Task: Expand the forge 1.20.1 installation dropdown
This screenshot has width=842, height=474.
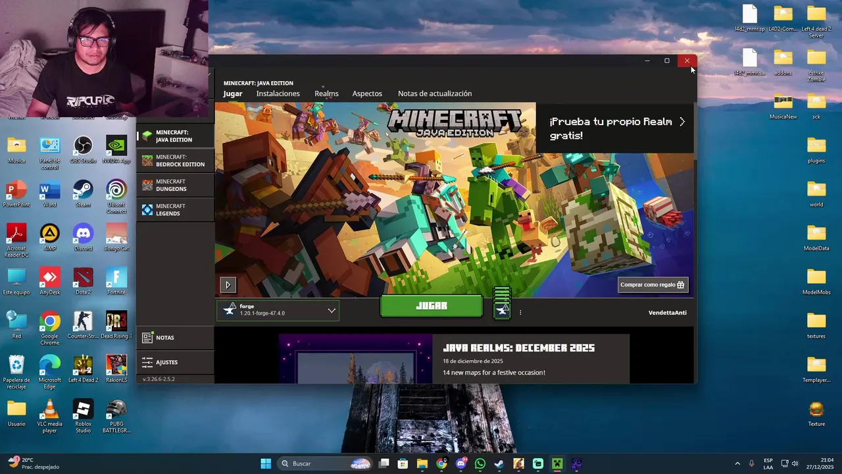Action: coord(278,310)
